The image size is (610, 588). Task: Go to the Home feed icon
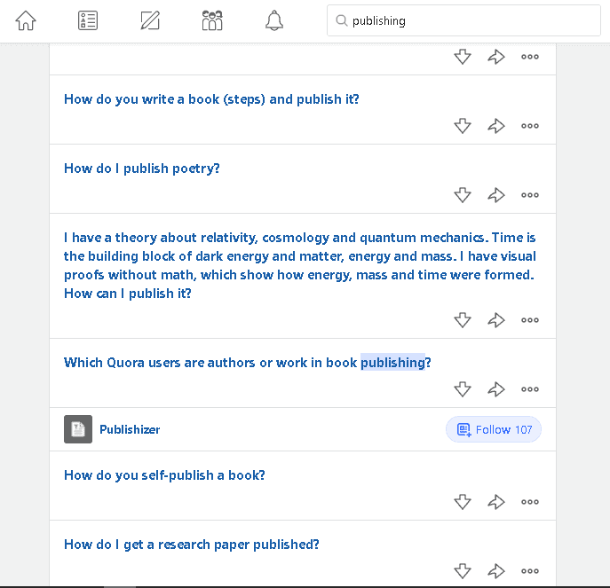click(26, 20)
